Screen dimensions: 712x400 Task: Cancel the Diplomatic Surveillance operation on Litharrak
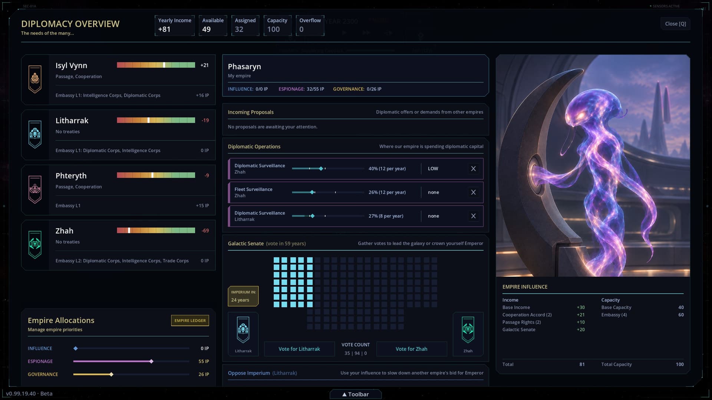tap(473, 216)
